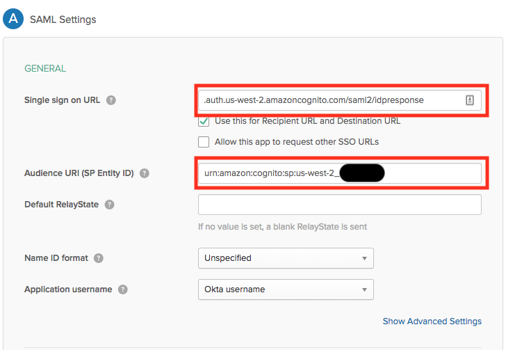Show help for Application username
506x350 pixels.
[x=122, y=289]
